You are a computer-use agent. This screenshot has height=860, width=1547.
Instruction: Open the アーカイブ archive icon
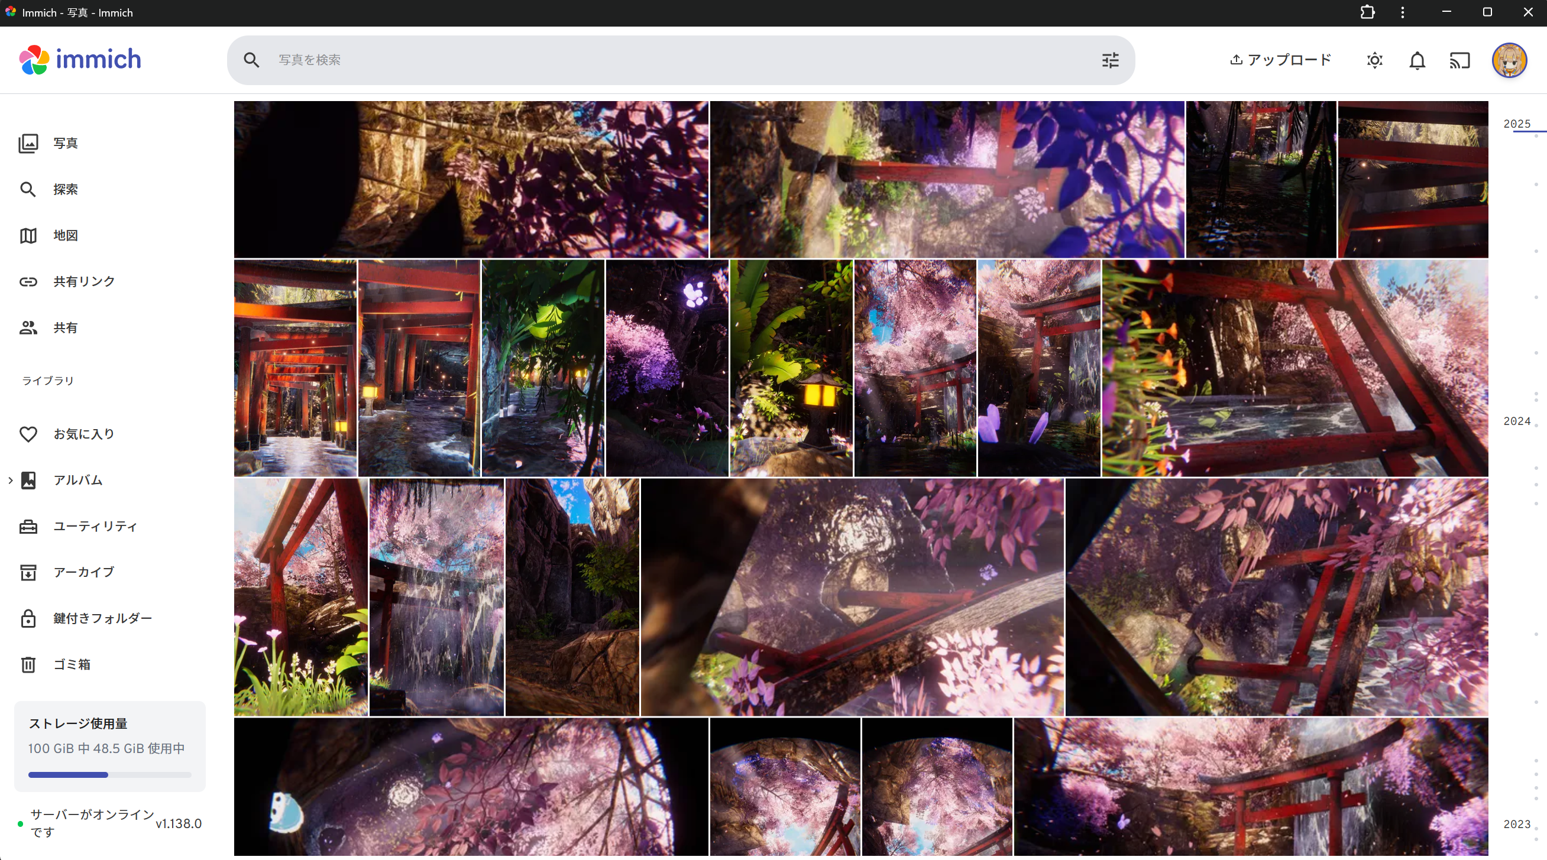[x=28, y=572]
